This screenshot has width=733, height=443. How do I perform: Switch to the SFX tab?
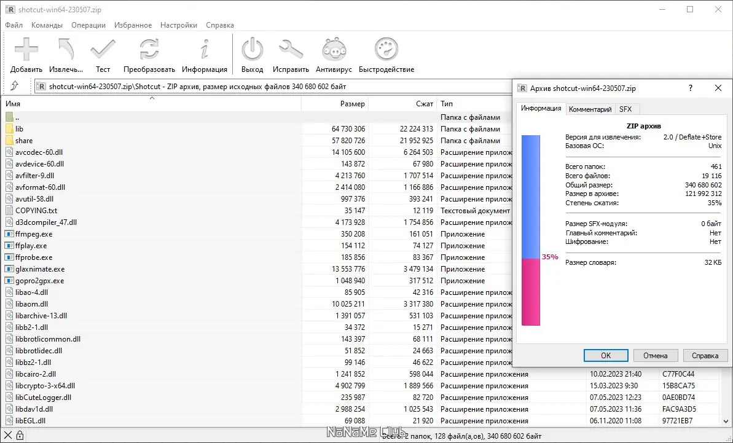625,109
